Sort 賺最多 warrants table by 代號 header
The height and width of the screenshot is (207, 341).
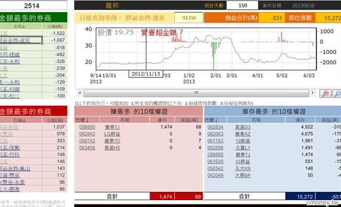point(82,120)
